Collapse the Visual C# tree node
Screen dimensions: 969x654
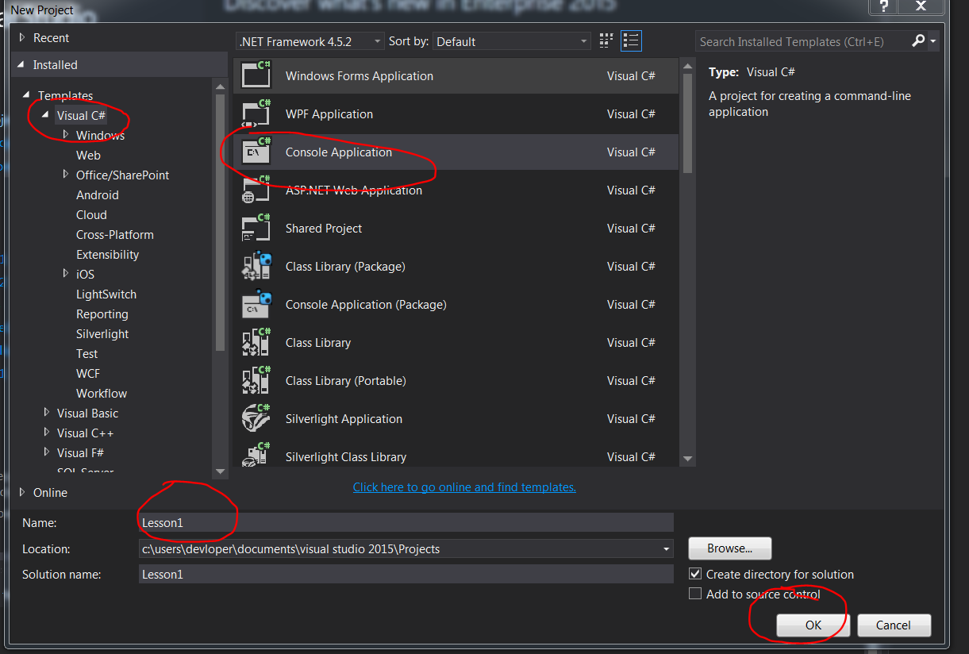tap(46, 115)
